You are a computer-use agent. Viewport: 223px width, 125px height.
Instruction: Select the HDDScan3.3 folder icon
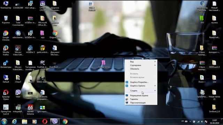(x=214, y=64)
